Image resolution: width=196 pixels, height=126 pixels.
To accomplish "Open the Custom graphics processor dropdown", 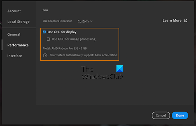I will coord(85,21).
